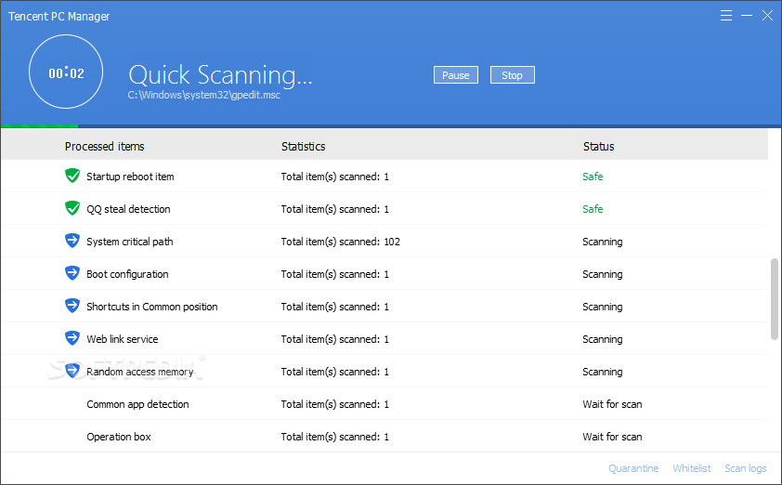Click the green shield beside Startup reboot item
Screen dimensions: 782x485
point(72,176)
